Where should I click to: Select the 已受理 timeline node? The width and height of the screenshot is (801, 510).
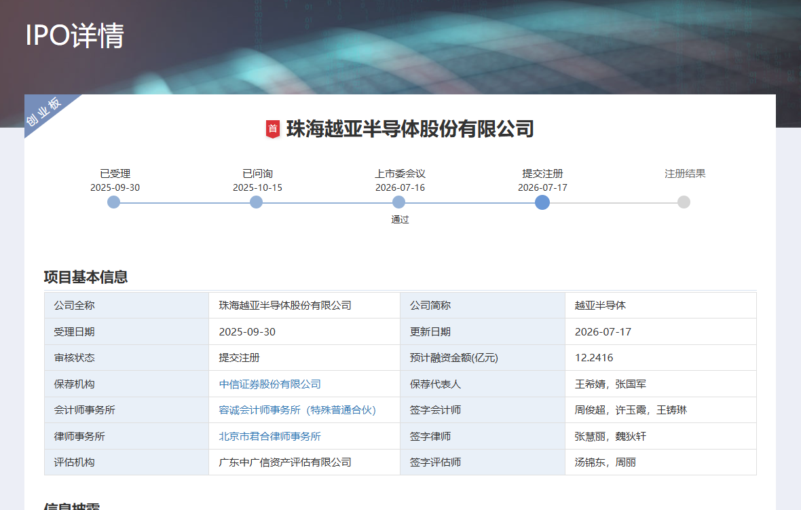point(113,202)
